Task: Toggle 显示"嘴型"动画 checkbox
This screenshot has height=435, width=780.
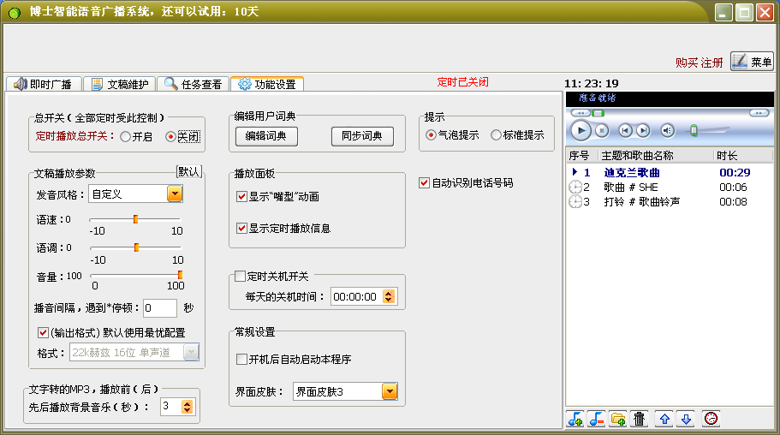Action: click(277, 197)
